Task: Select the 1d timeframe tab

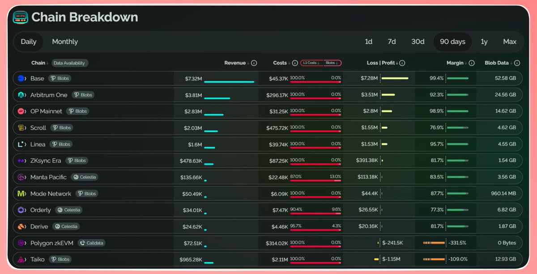Action: coord(368,42)
